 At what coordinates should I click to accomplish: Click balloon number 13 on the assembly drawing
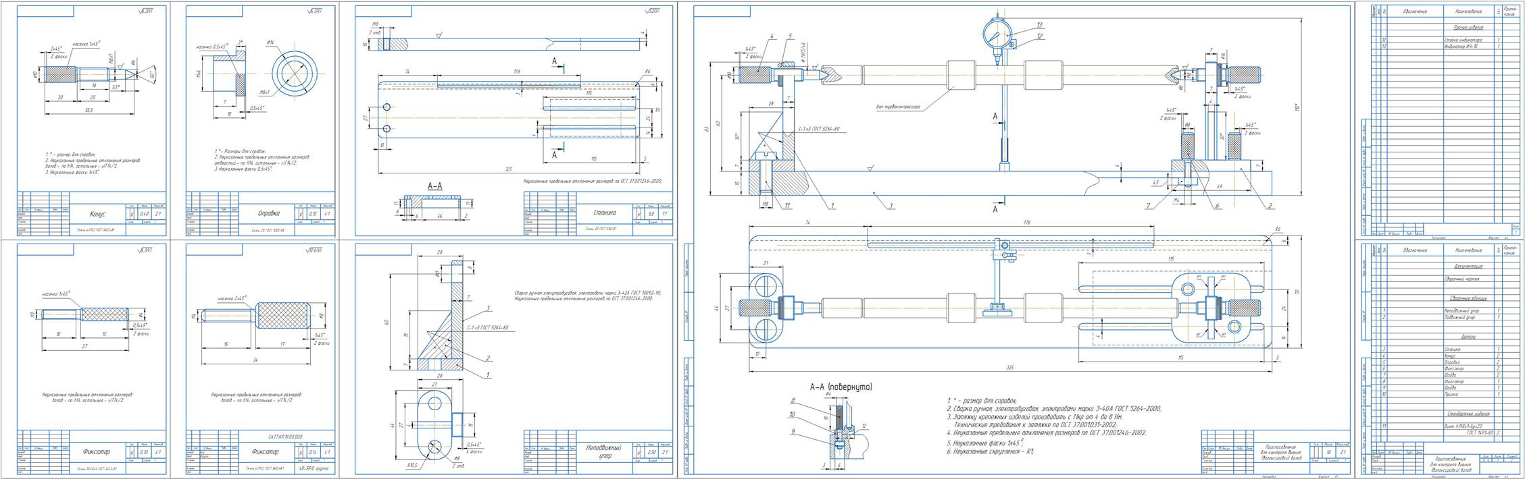[1039, 25]
